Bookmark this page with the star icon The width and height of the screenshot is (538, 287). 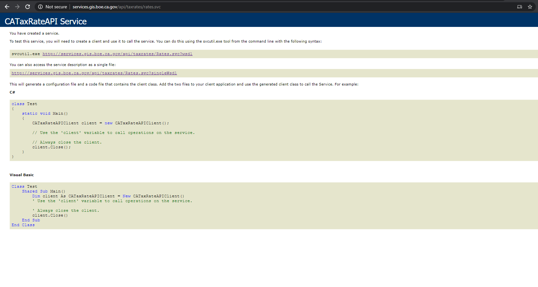[x=530, y=7]
